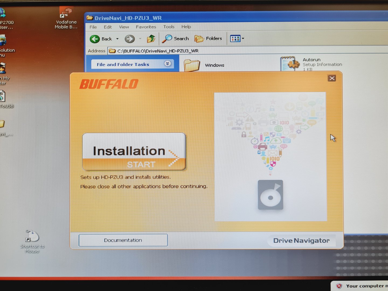Open the File menu

(93, 27)
